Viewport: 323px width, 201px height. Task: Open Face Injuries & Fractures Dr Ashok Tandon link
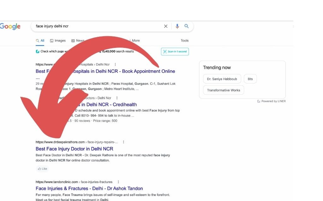click(89, 188)
